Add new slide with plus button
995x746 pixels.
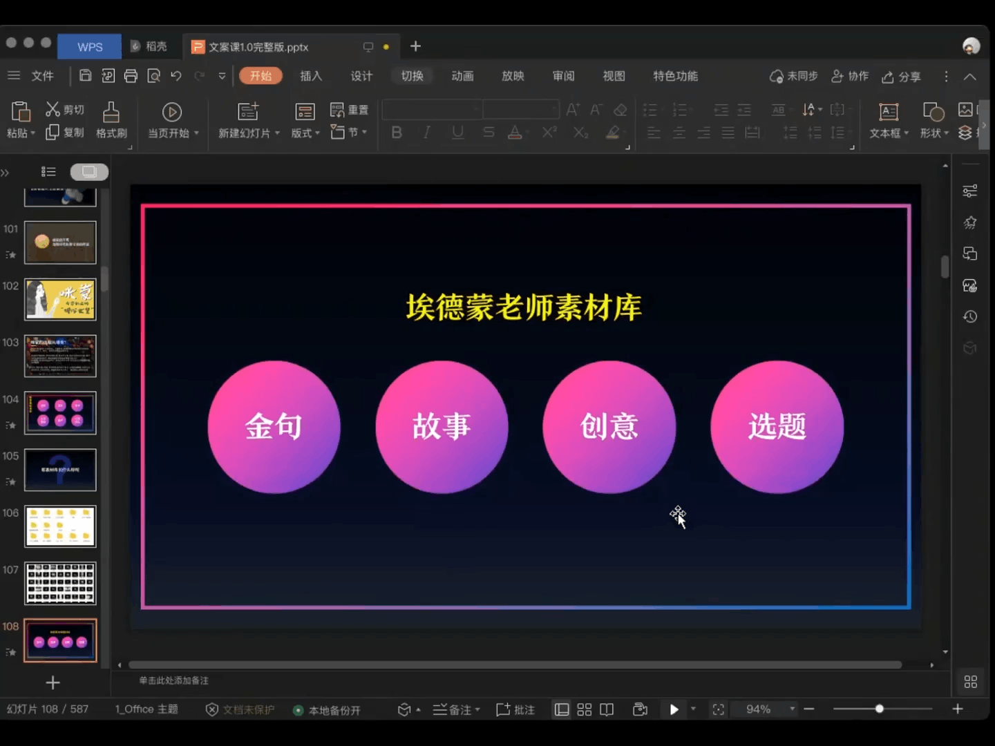[53, 682]
